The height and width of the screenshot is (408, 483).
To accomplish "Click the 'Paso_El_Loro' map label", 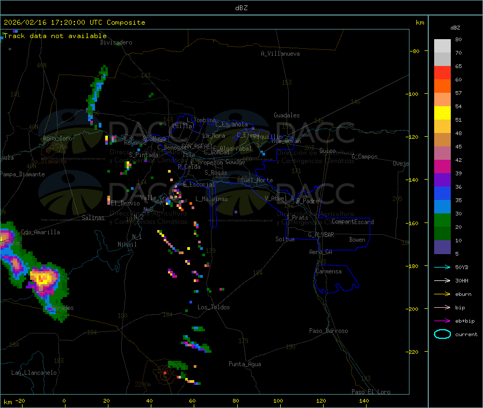I will point(371,392).
